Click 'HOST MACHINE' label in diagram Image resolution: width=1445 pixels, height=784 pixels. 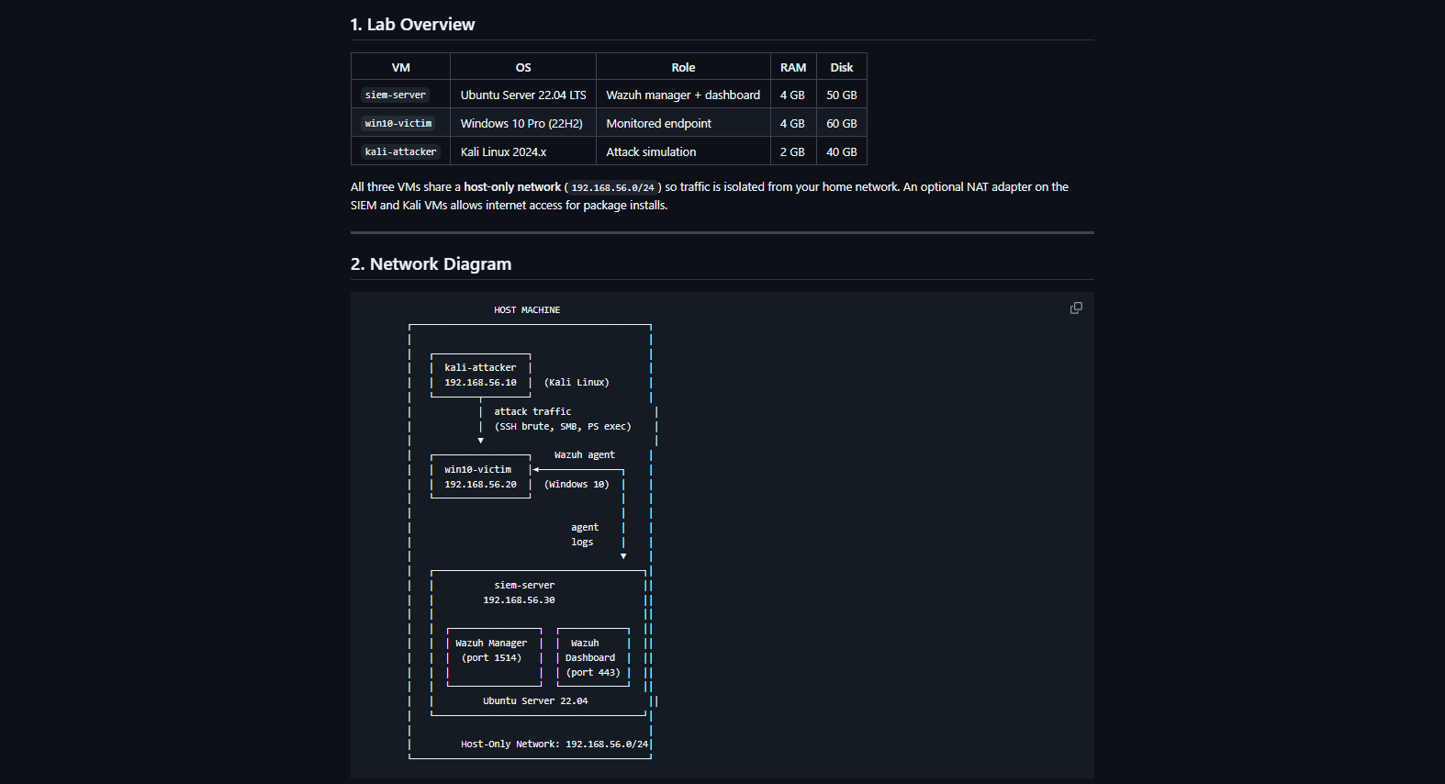(527, 310)
